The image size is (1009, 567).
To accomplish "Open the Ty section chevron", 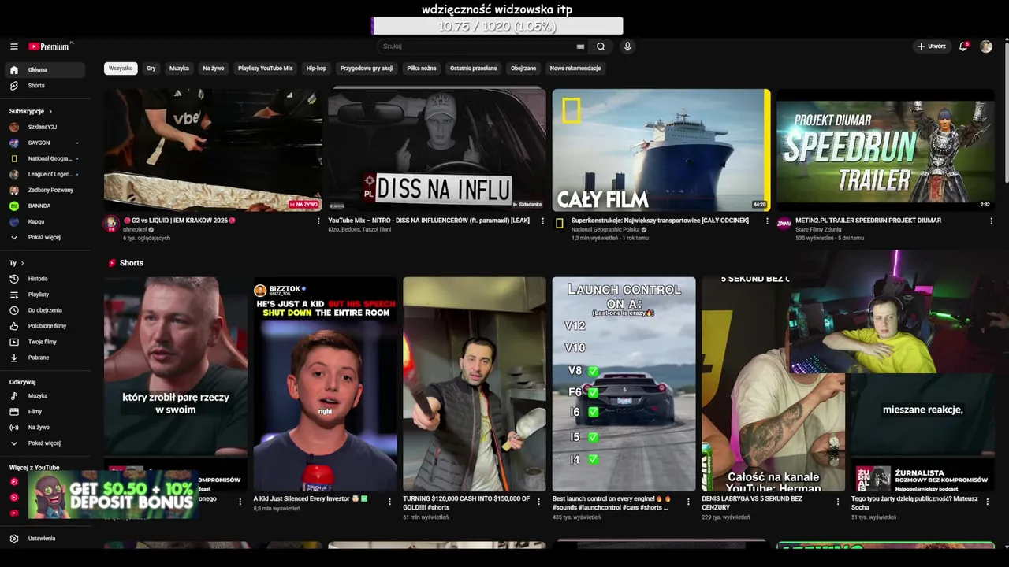I will [x=22, y=263].
